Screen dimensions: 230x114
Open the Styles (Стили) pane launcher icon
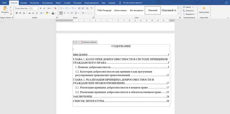tap(180, 18)
